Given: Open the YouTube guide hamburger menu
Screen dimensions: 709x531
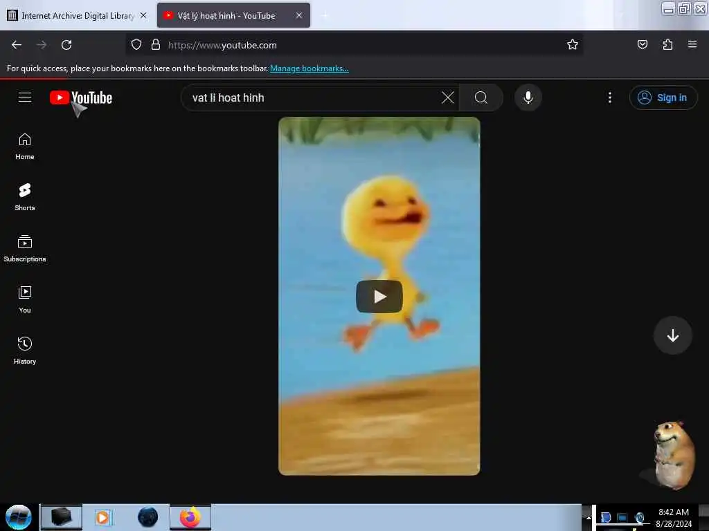Looking at the screenshot, I should pos(25,97).
